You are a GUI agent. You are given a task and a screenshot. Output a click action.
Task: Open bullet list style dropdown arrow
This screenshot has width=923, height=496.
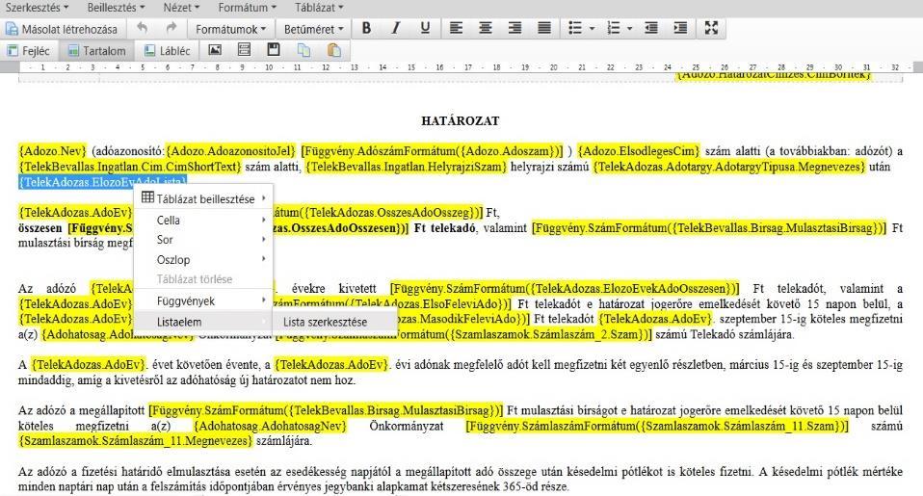point(592,28)
